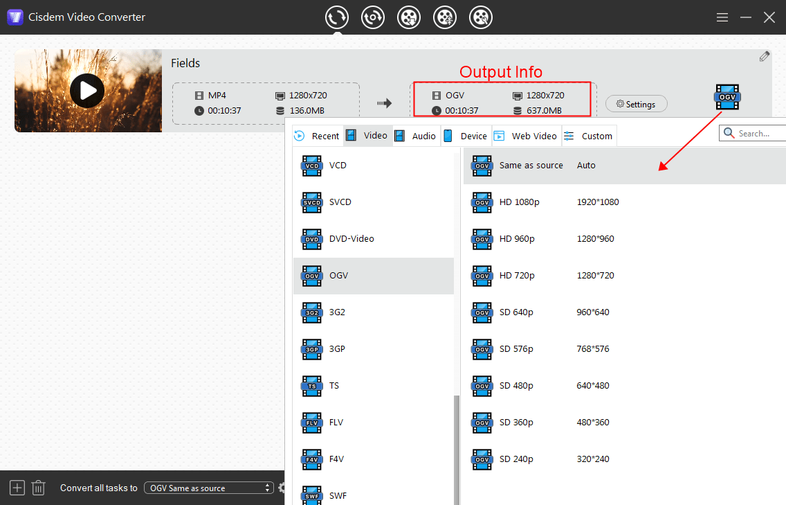Switch to the Web Video tab
Viewport: 786px width, 505px height.
click(527, 136)
